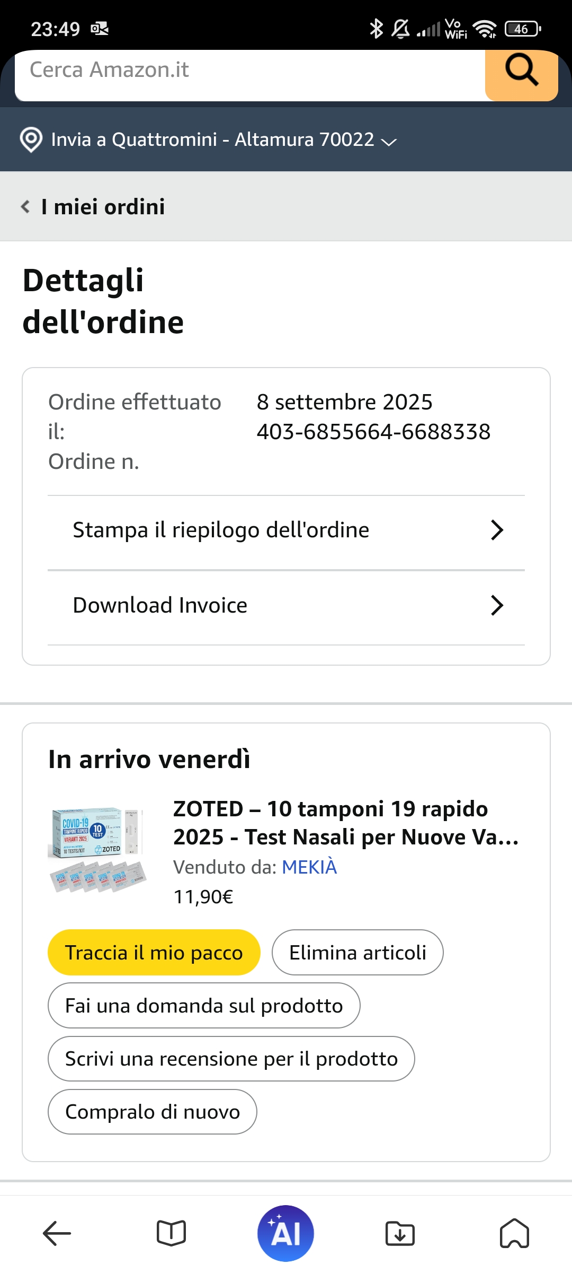Expand the delivery address dropdown
572x1273 pixels.
(389, 141)
